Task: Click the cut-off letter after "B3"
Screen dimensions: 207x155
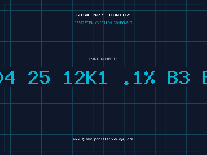Action: click(205, 77)
